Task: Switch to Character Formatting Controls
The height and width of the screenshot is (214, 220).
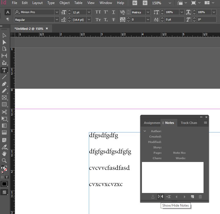Action: pos(8,12)
